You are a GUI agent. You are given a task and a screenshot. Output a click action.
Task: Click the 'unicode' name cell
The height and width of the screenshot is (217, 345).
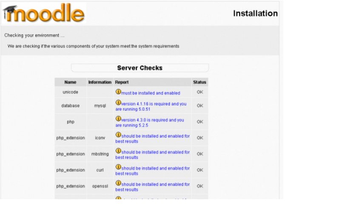[x=71, y=92]
